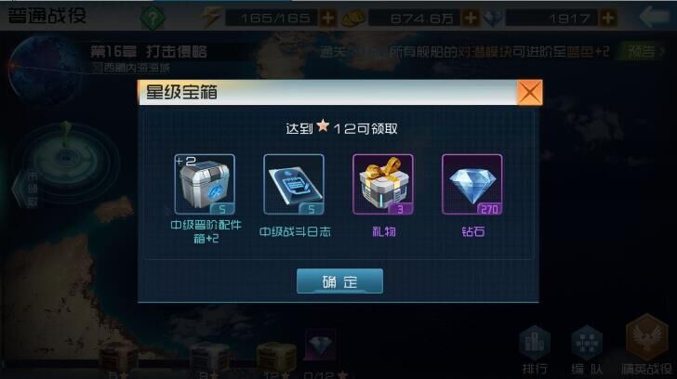Open the 排行 ranking menu
This screenshot has height=379, width=677.
coord(535,350)
